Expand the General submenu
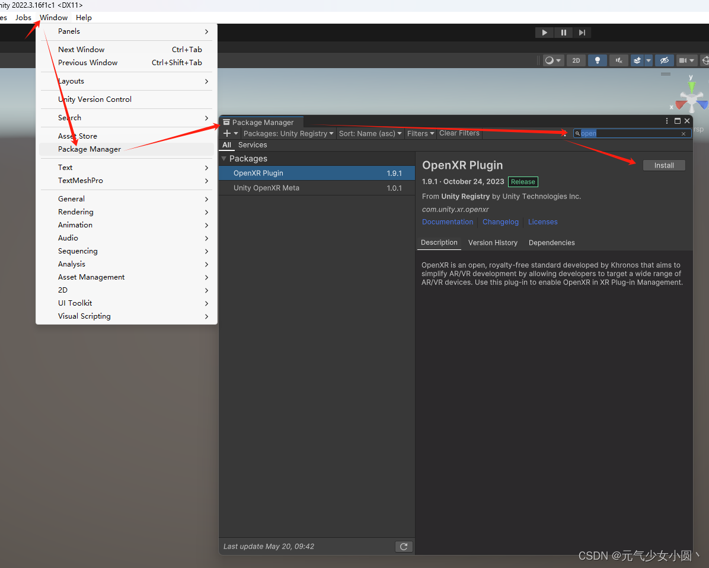This screenshot has height=568, width=709. 127,199
